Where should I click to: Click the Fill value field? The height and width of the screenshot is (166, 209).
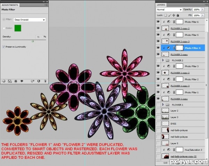pos(197,15)
